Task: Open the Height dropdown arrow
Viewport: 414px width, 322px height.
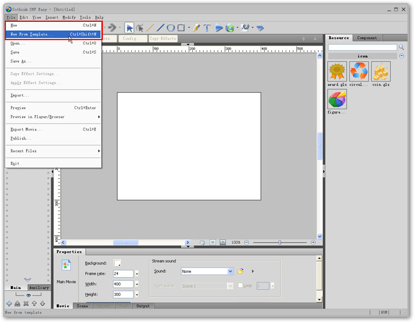Action: (x=137, y=295)
